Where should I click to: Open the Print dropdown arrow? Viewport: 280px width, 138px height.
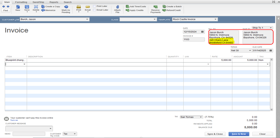(x=79, y=12)
